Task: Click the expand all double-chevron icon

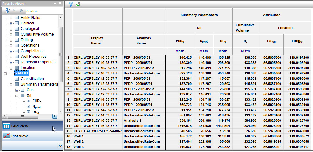Action: pyautogui.click(x=14, y=11)
